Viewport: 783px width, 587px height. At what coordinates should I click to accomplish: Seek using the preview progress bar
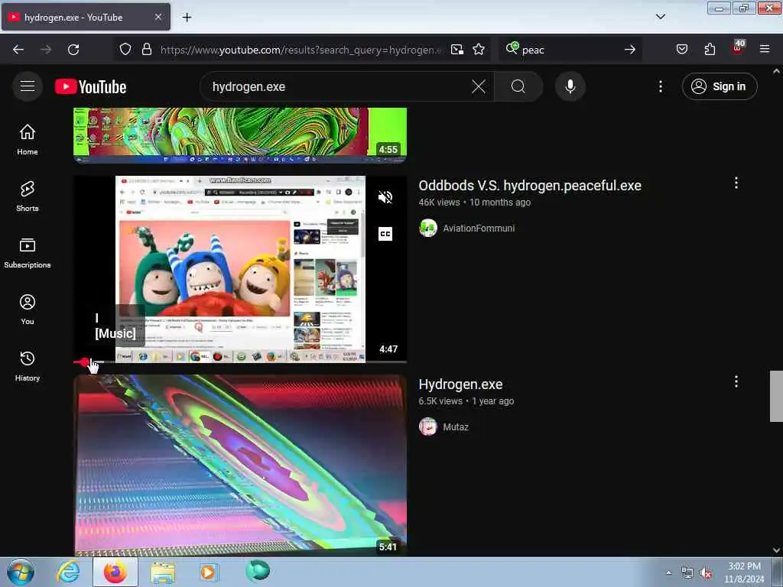click(x=240, y=362)
